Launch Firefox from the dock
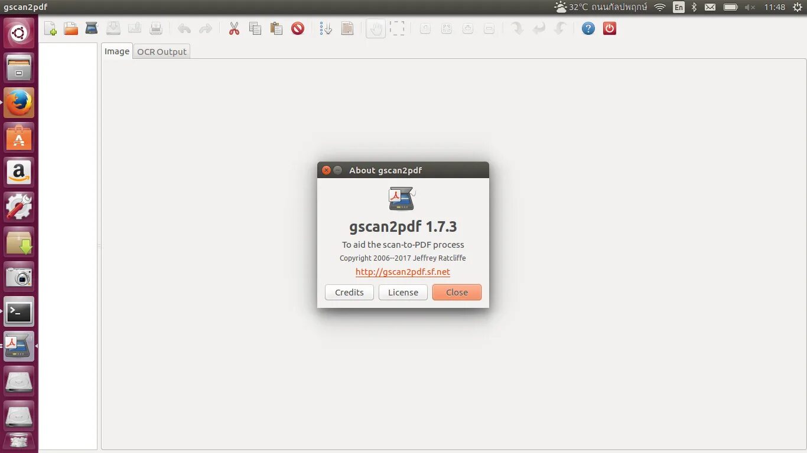807x453 pixels. (19, 103)
